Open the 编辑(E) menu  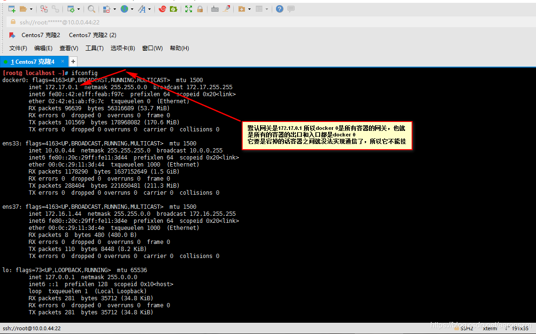(43, 48)
